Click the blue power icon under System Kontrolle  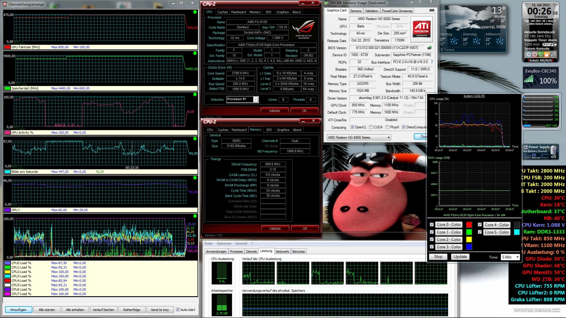pyautogui.click(x=529, y=55)
